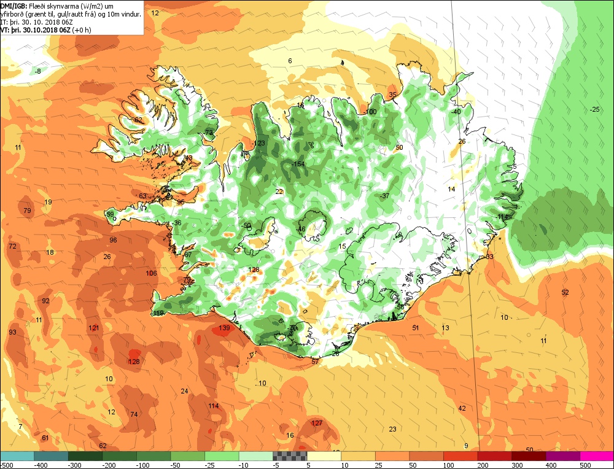
Task: Click the '200' legend scale label
Action: (x=483, y=465)
